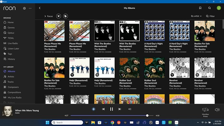Open Meridian Prime zone selector
Image resolution: width=224 pixels, height=126 pixels.
(x=205, y=112)
